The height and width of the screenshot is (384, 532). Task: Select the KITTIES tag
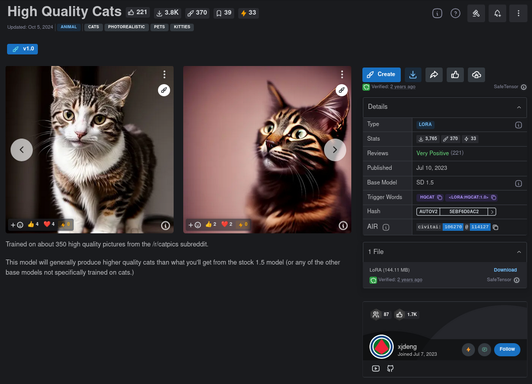(x=182, y=27)
